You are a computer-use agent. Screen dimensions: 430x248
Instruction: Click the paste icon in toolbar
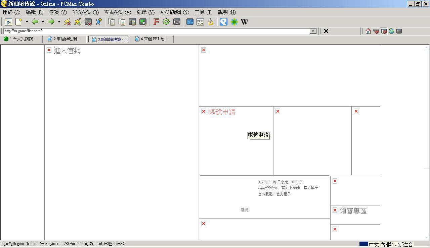[122, 22]
